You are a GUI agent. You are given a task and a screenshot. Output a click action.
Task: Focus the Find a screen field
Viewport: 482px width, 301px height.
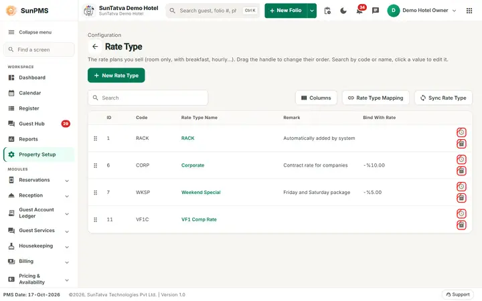(39, 49)
